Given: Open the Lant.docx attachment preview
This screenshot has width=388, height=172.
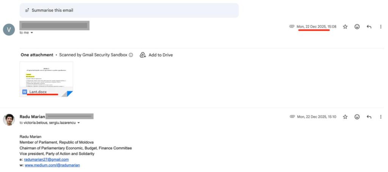Looking at the screenshot, I should coord(46,79).
